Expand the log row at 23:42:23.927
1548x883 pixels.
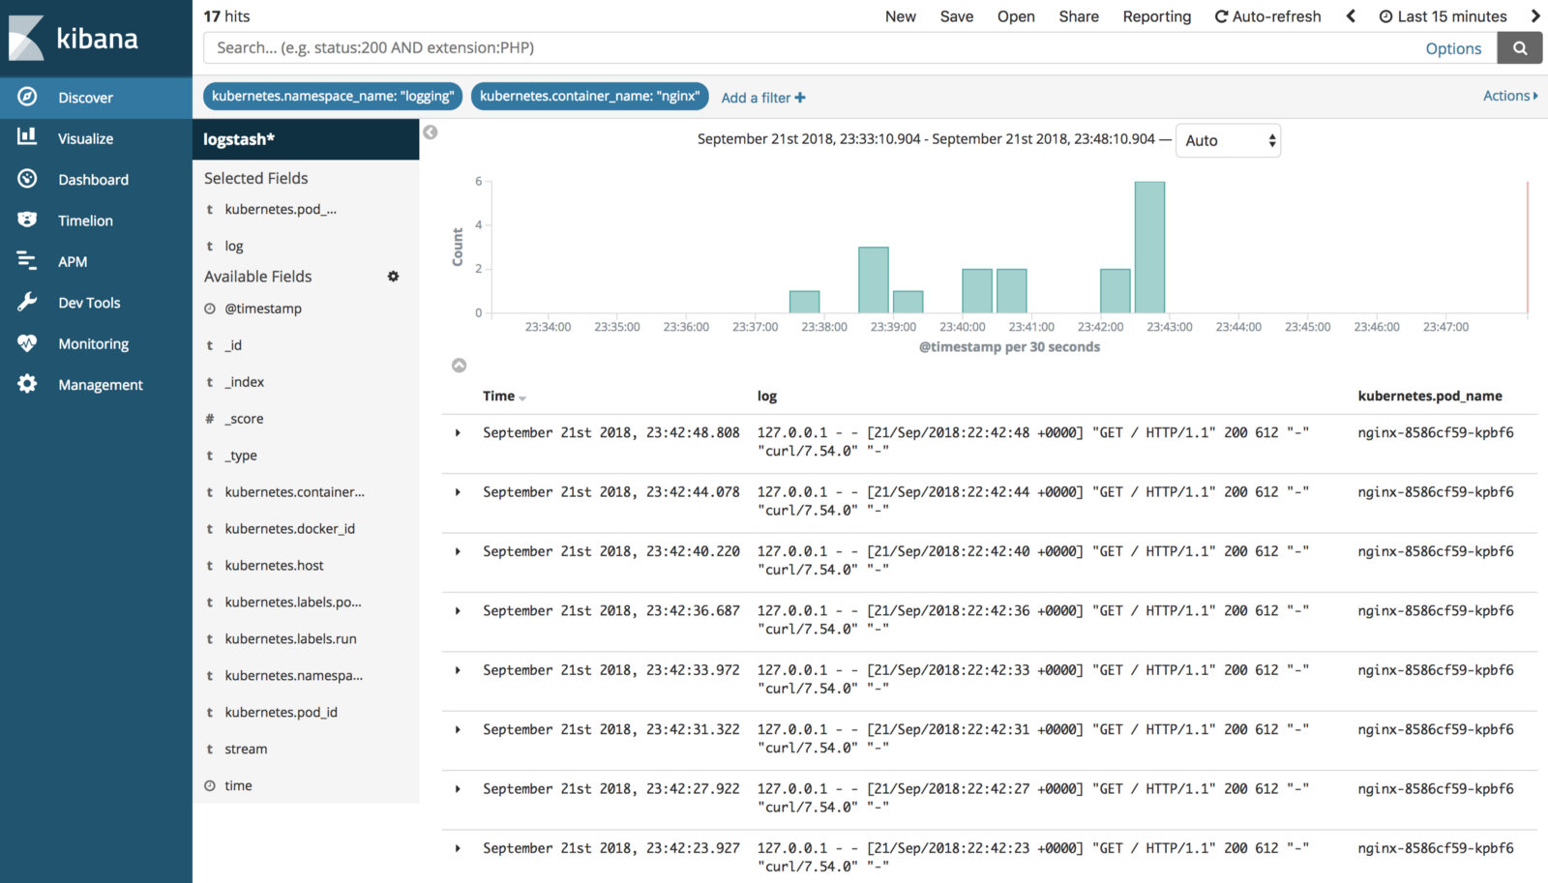click(458, 848)
